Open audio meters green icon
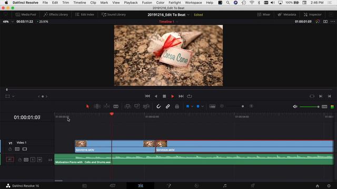This screenshot has height=189, width=337. tap(332, 107)
